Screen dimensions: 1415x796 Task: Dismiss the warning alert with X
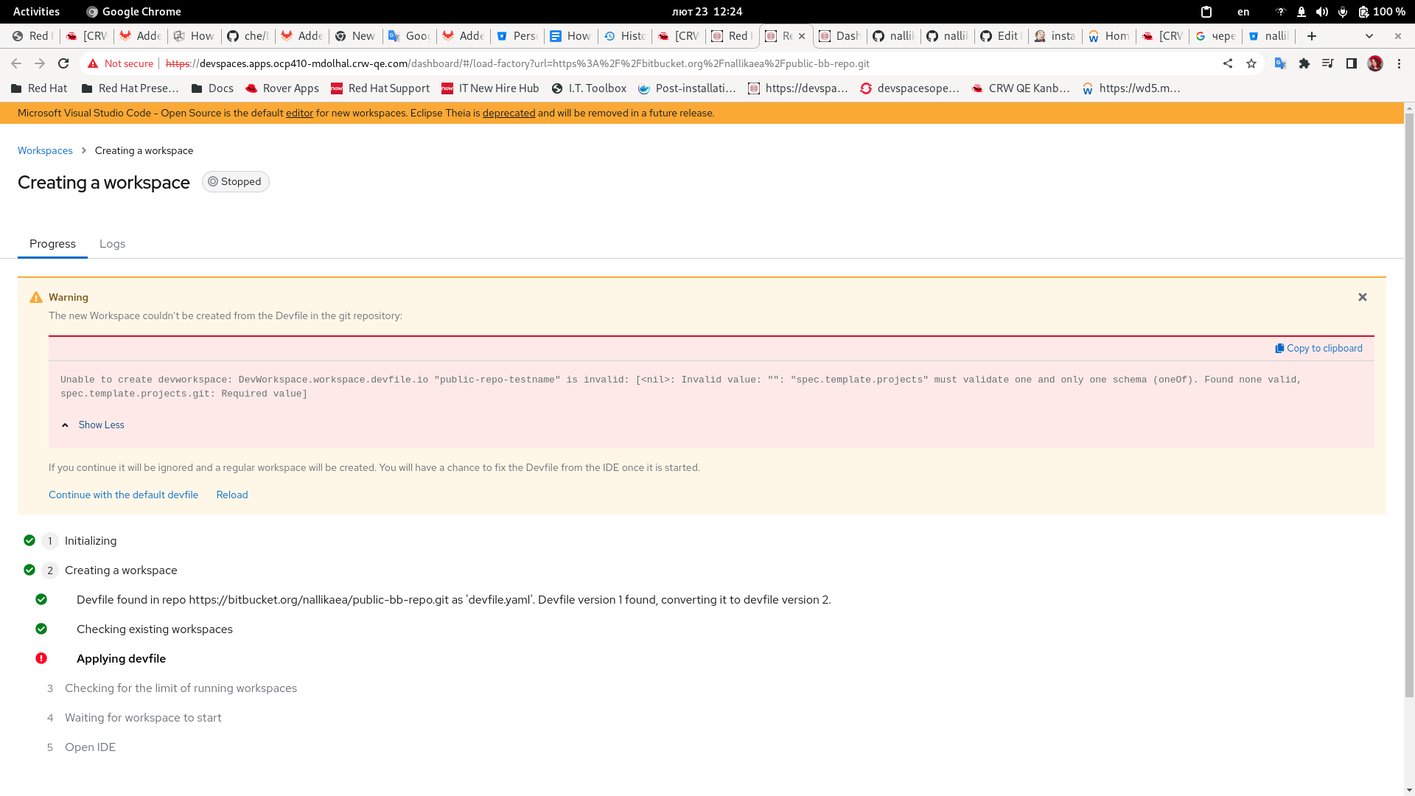(x=1363, y=298)
